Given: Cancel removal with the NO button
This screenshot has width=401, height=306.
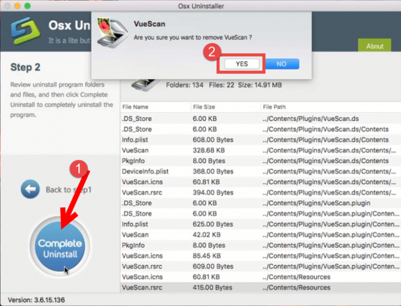Looking at the screenshot, I should tap(282, 64).
